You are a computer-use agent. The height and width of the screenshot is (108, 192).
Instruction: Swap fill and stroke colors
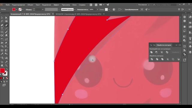tap(7, 69)
